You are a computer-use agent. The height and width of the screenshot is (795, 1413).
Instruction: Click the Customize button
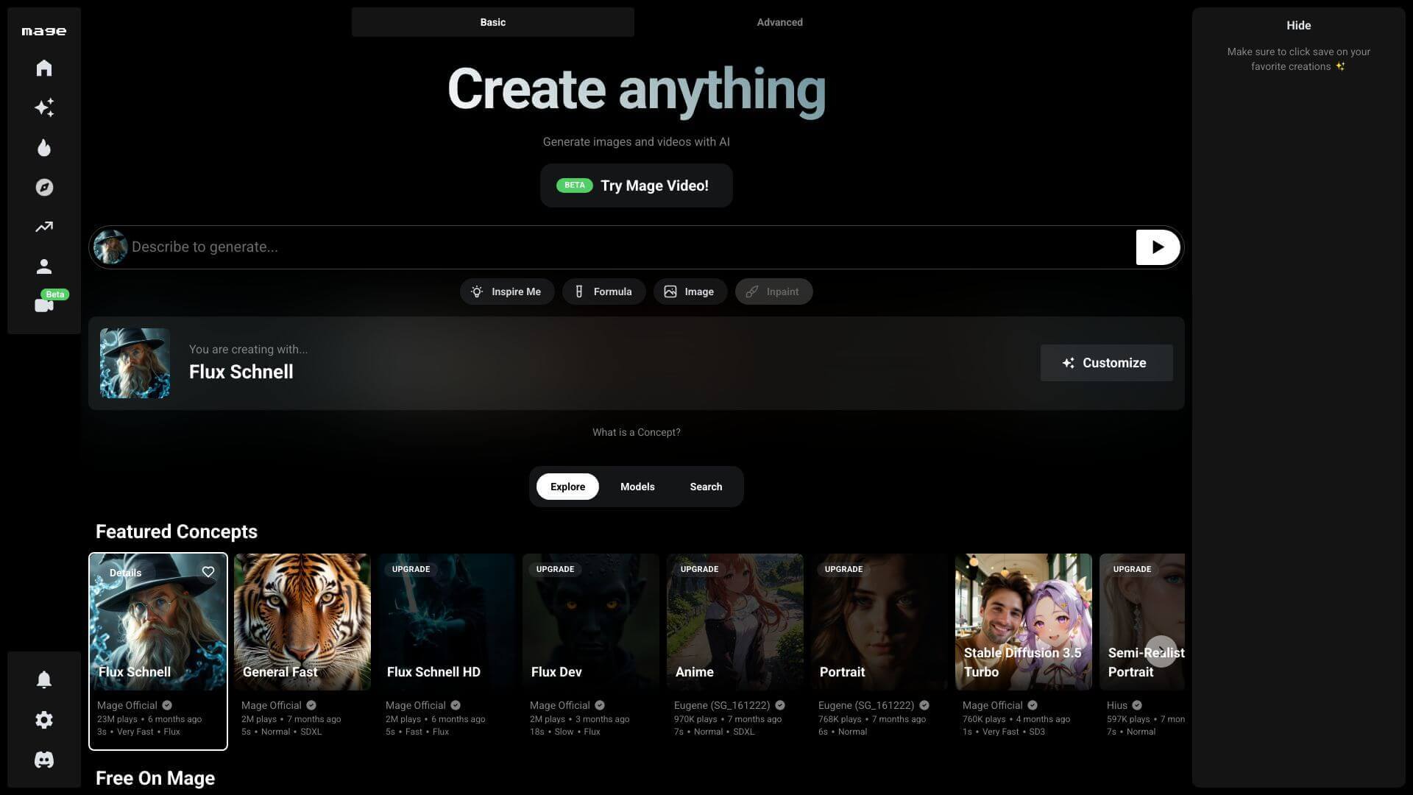(x=1106, y=363)
